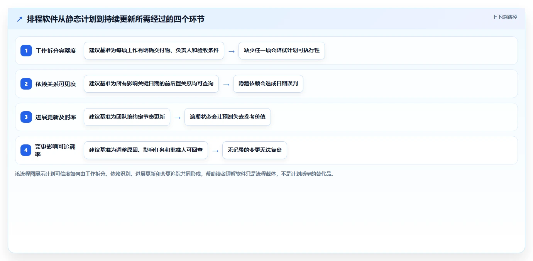Click the 上下游路径 label
Viewport: 533px width, 261px height.
(x=504, y=17)
